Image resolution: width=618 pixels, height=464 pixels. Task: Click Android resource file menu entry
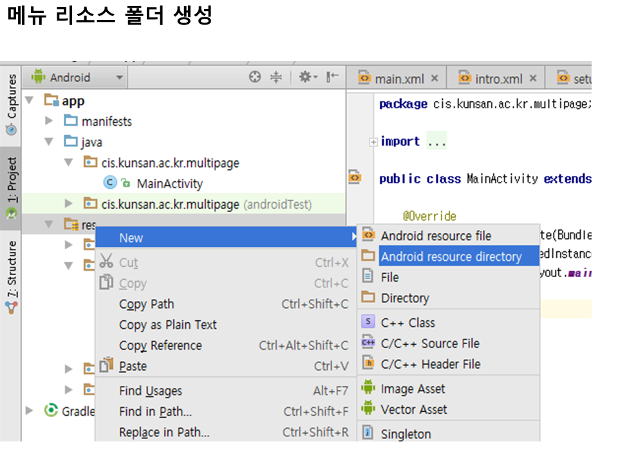[435, 236]
